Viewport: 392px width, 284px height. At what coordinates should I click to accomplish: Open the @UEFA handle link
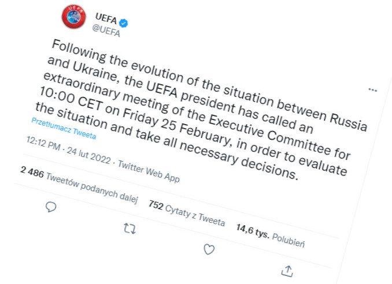[106, 31]
